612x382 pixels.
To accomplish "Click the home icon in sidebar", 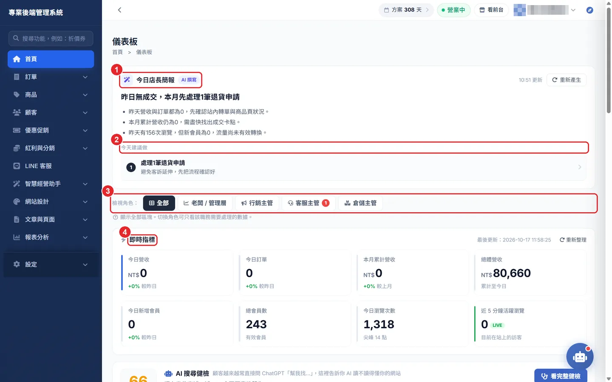I will pos(17,59).
